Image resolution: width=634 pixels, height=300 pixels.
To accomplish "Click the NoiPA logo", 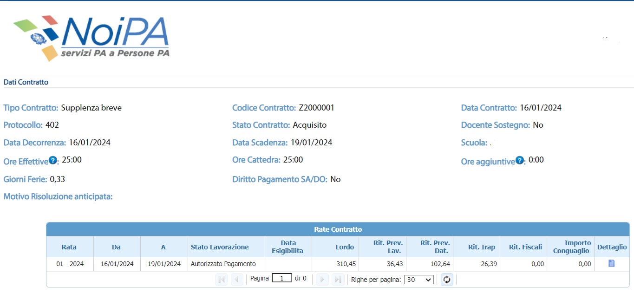I will click(91, 39).
